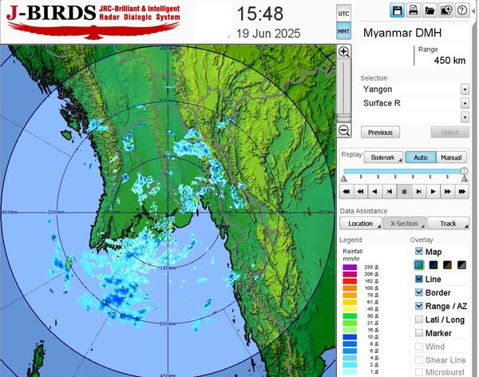The height and width of the screenshot is (377, 479).
Task: Jump to the first replay frame
Action: [346, 192]
